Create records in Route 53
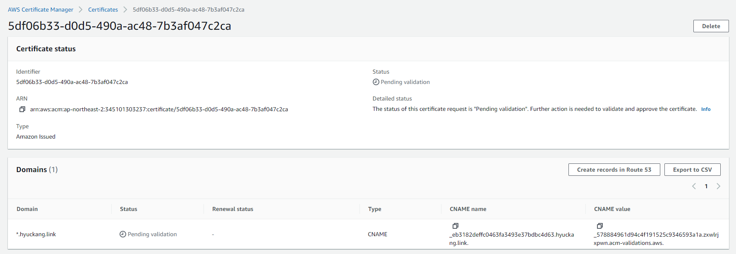 pyautogui.click(x=614, y=170)
